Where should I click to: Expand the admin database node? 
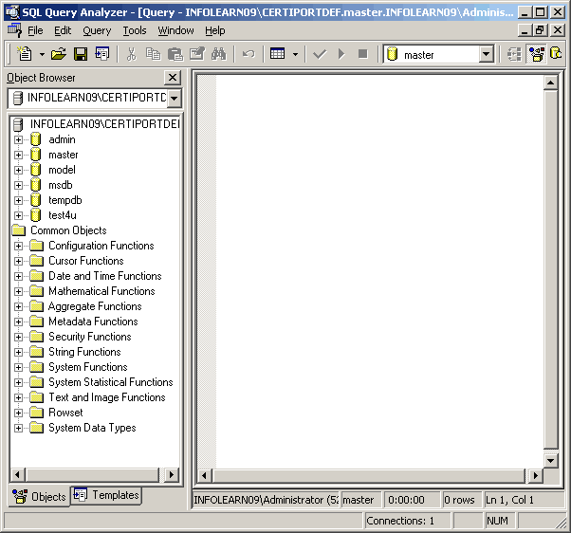(x=18, y=139)
